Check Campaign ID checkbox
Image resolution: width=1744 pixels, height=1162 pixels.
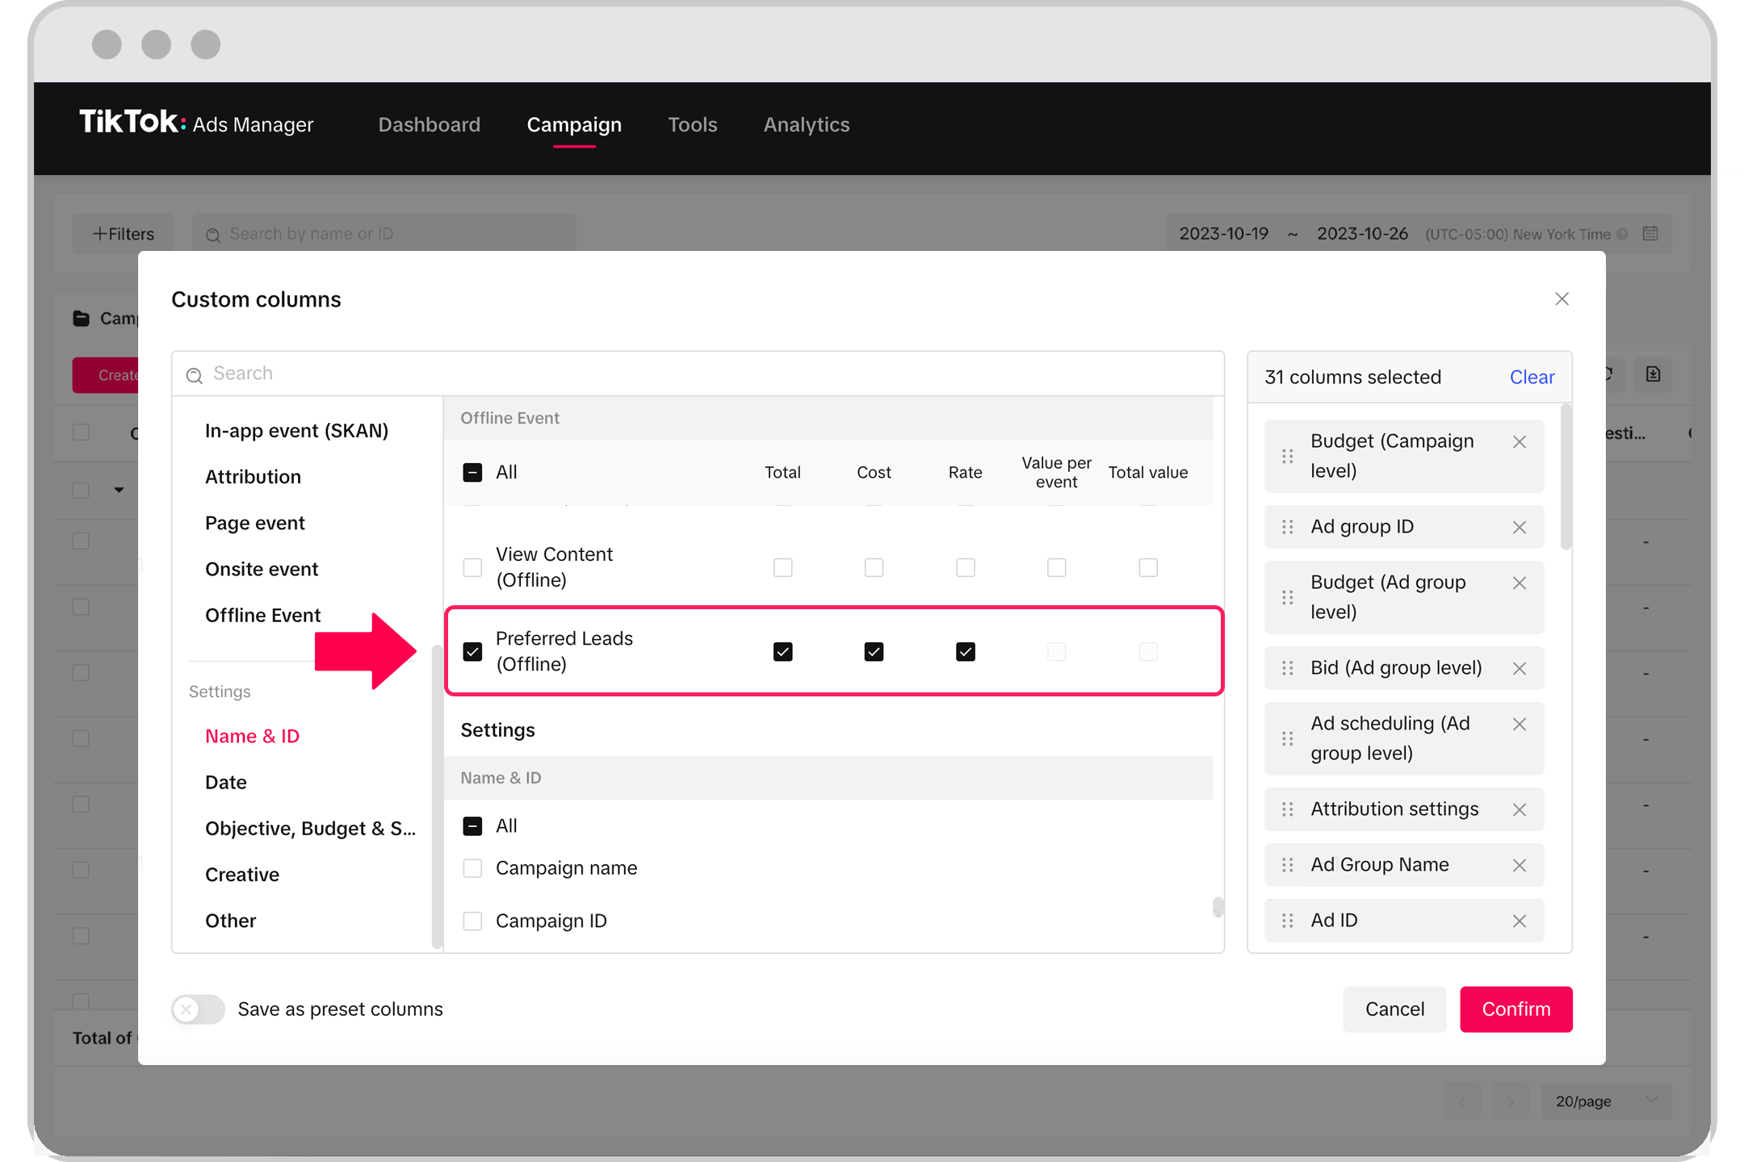472,921
